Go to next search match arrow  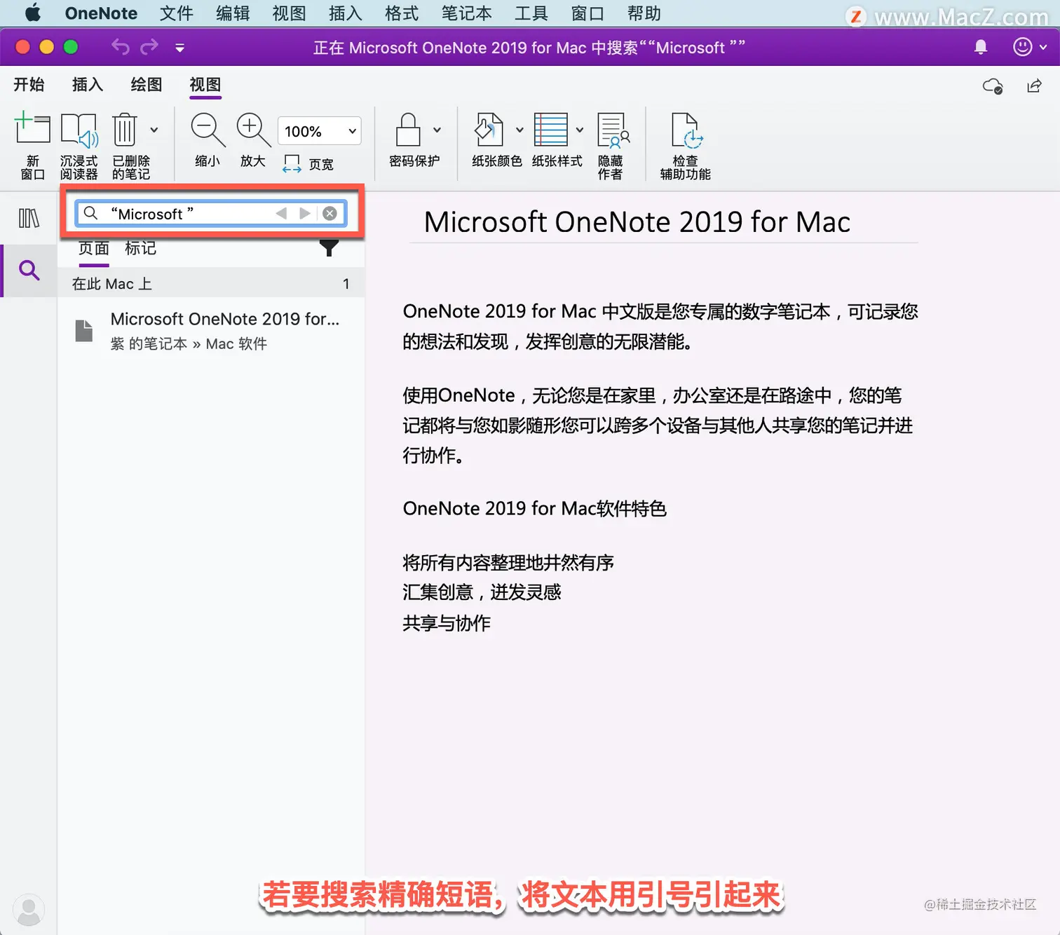(x=305, y=213)
